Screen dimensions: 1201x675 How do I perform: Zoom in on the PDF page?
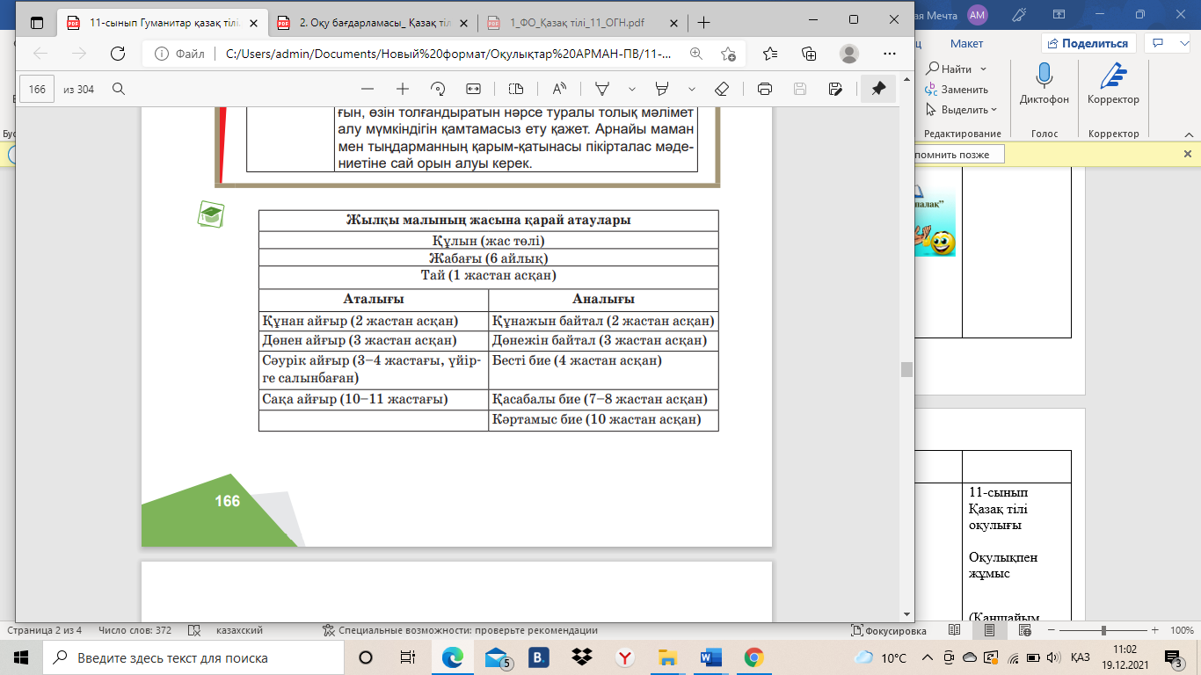pyautogui.click(x=403, y=89)
